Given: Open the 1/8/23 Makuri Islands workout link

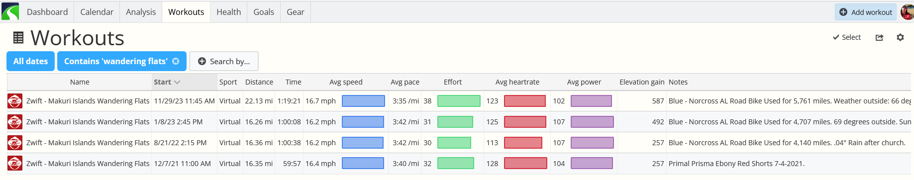Looking at the screenshot, I should pos(88,122).
